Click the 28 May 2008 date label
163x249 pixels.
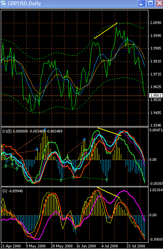tap(62, 246)
